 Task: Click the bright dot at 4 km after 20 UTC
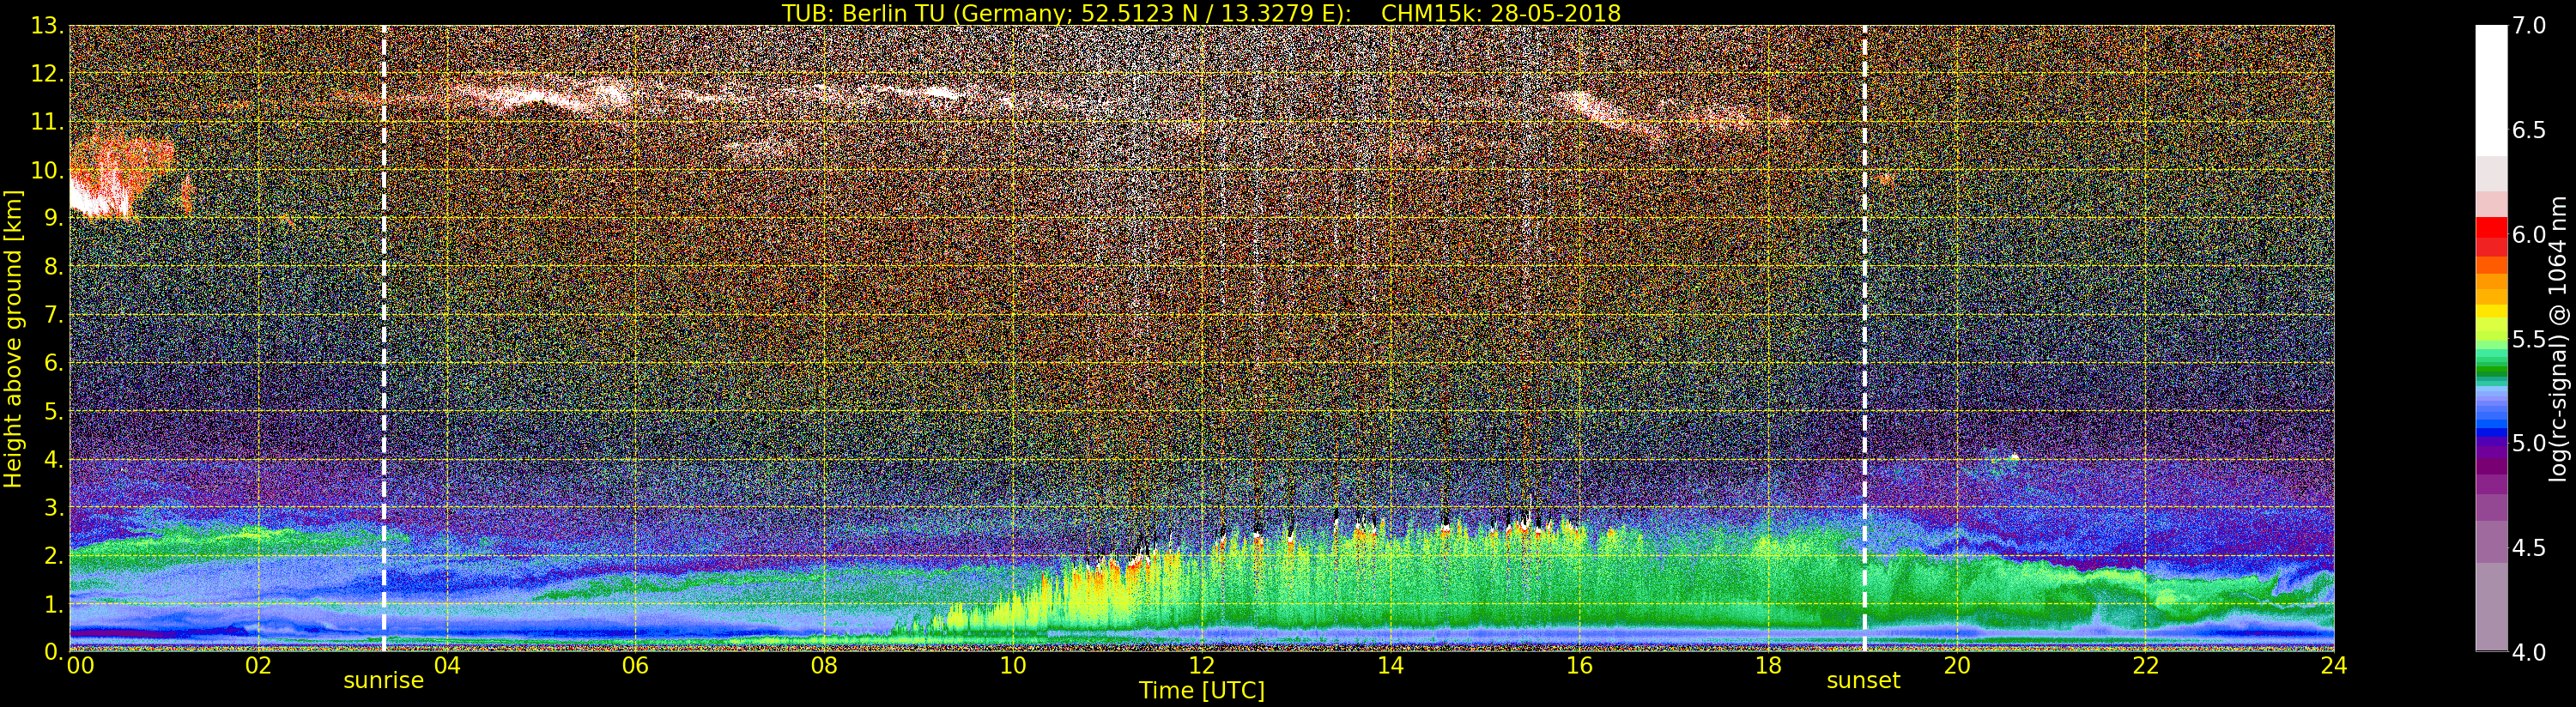coord(2014,457)
